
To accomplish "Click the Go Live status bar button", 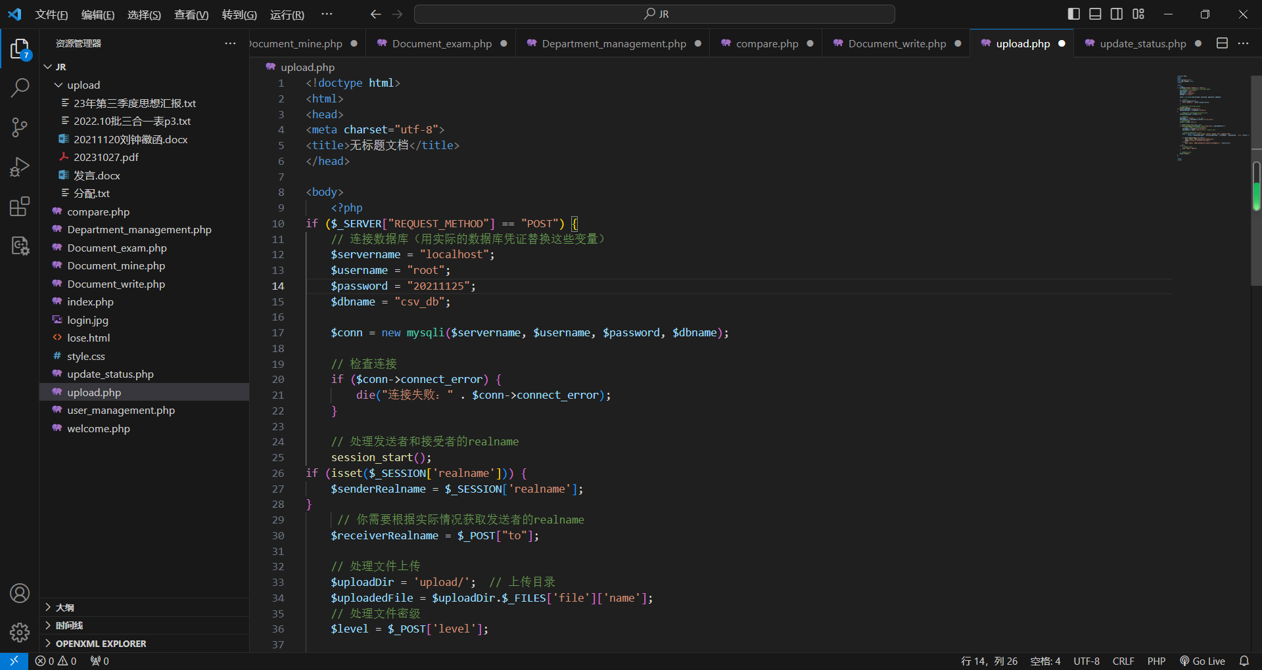I will click(1203, 661).
